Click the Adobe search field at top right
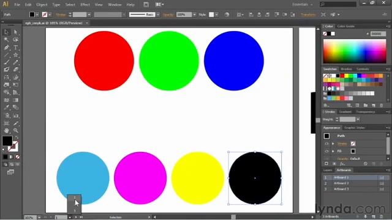Viewport: 392px width, 220px height. [x=338, y=4]
